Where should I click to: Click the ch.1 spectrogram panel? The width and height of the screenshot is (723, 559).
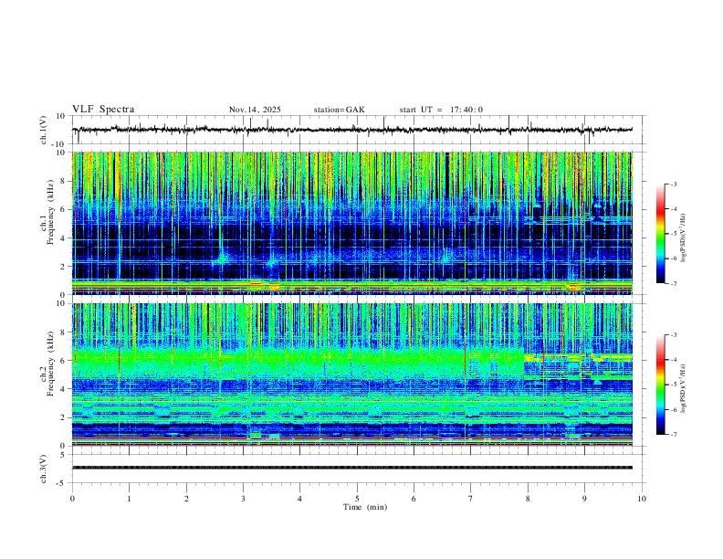(352, 223)
